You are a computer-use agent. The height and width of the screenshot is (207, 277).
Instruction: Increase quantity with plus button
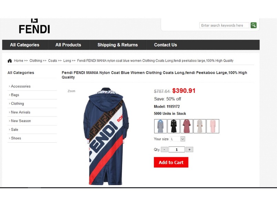[189, 150]
